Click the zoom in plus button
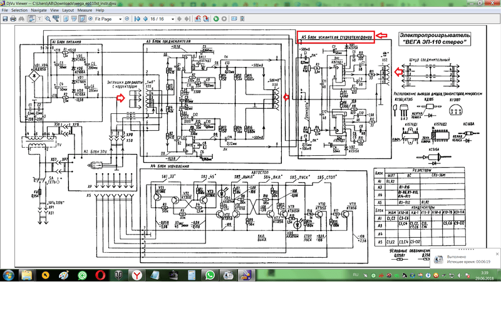The width and height of the screenshot is (501, 316). (90, 19)
